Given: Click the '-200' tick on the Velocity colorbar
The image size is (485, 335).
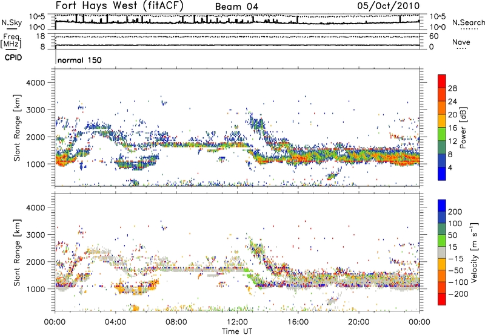Looking at the screenshot, I should point(458,294).
